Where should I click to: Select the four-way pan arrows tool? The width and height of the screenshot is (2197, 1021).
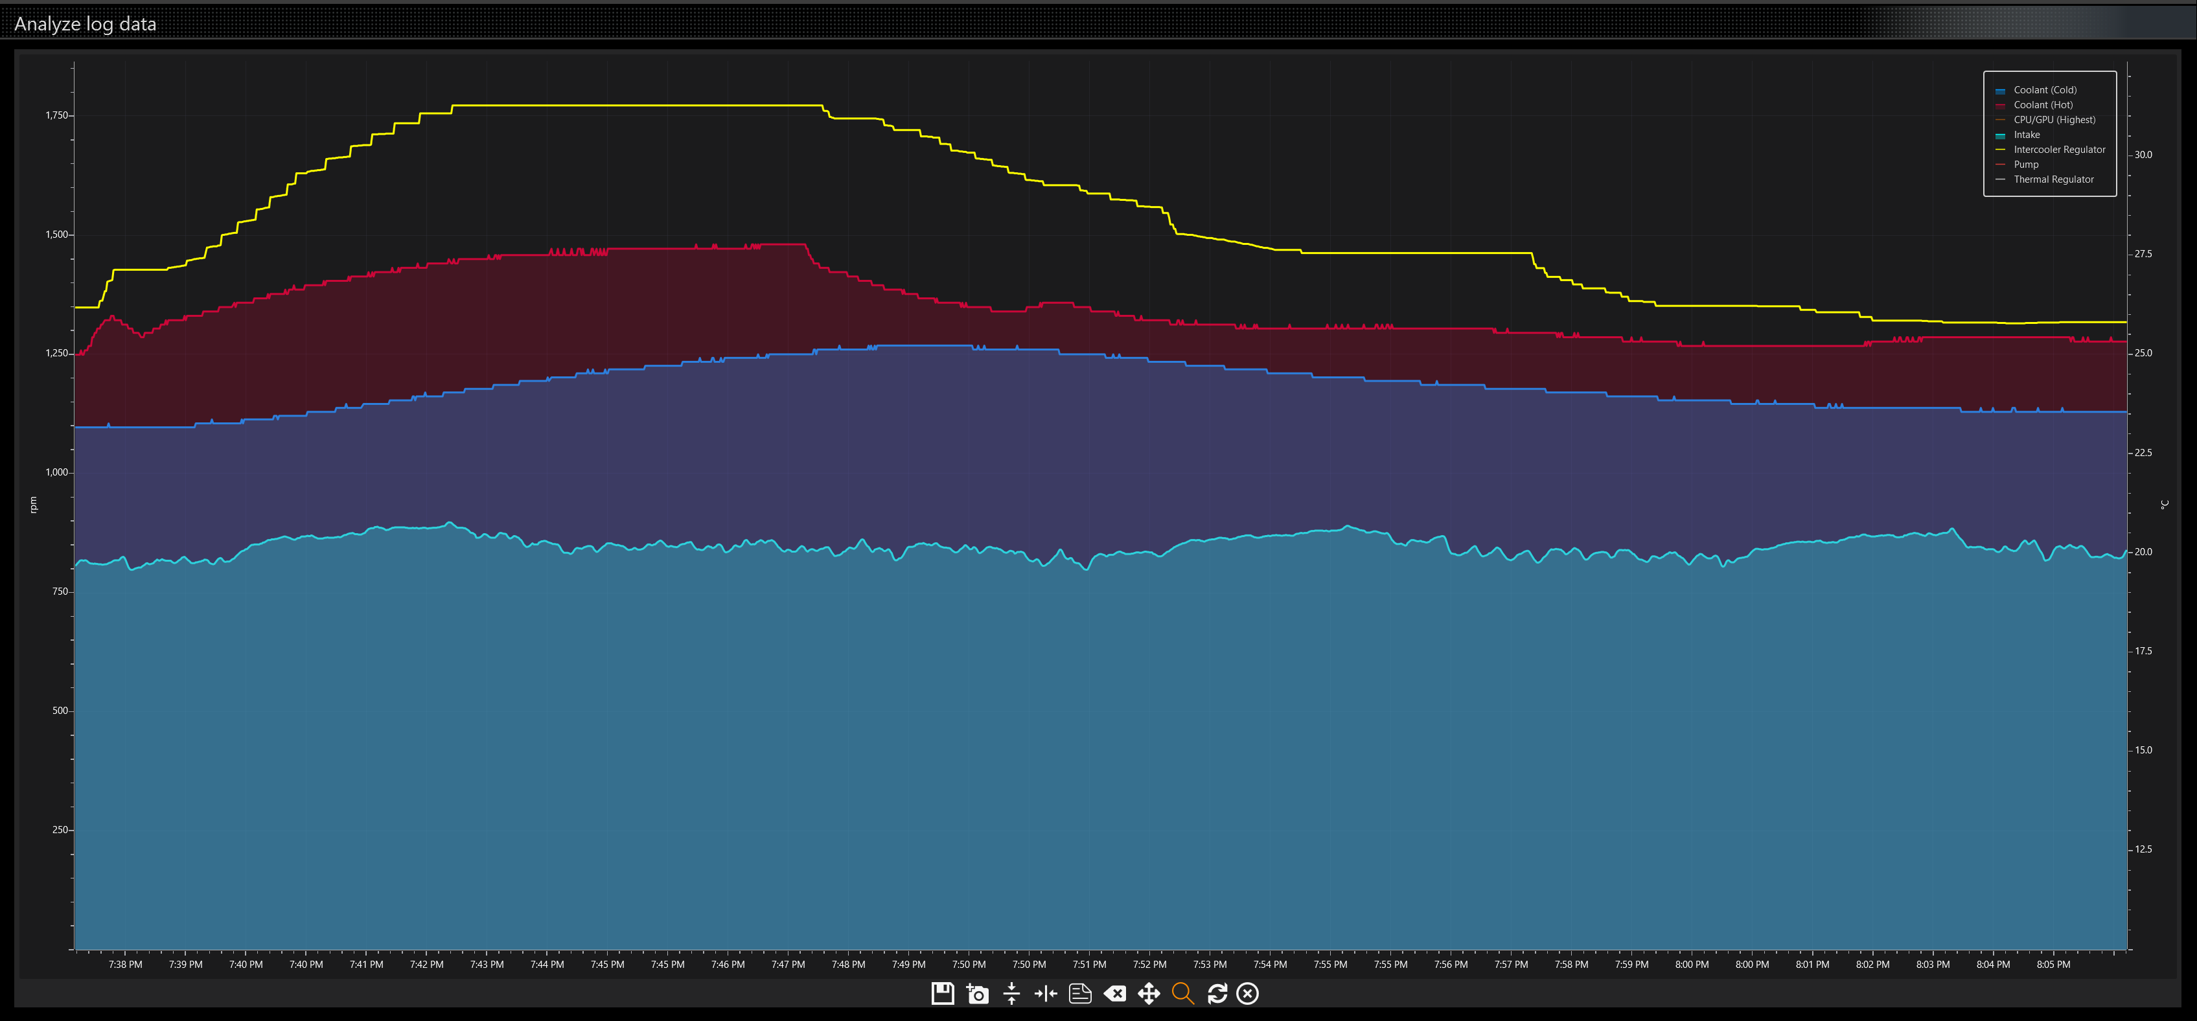[x=1149, y=994]
